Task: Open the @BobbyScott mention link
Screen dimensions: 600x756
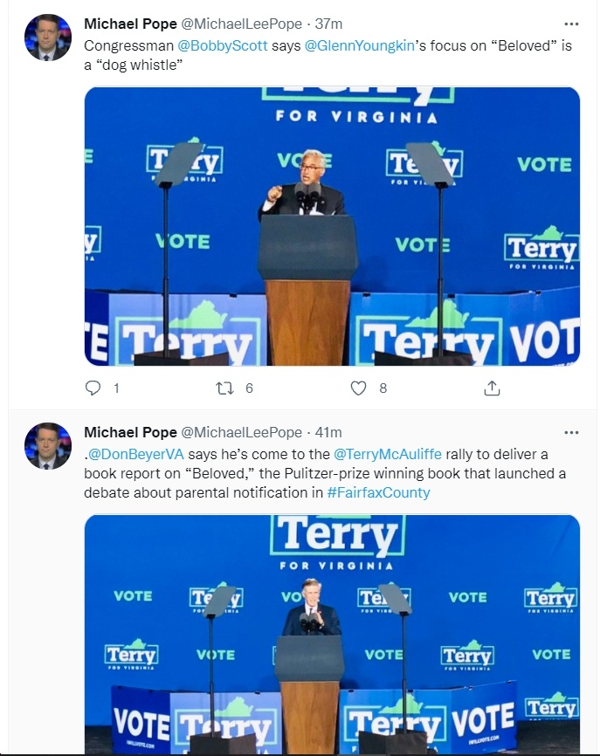Action: [x=223, y=45]
